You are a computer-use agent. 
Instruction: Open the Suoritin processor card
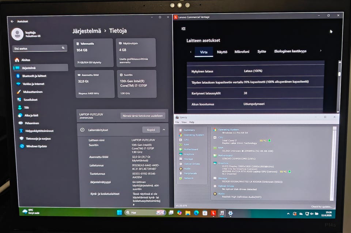(x=137, y=84)
